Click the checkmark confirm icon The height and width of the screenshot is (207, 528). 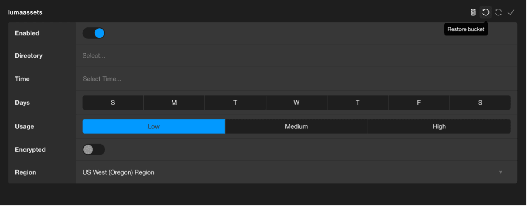(511, 12)
